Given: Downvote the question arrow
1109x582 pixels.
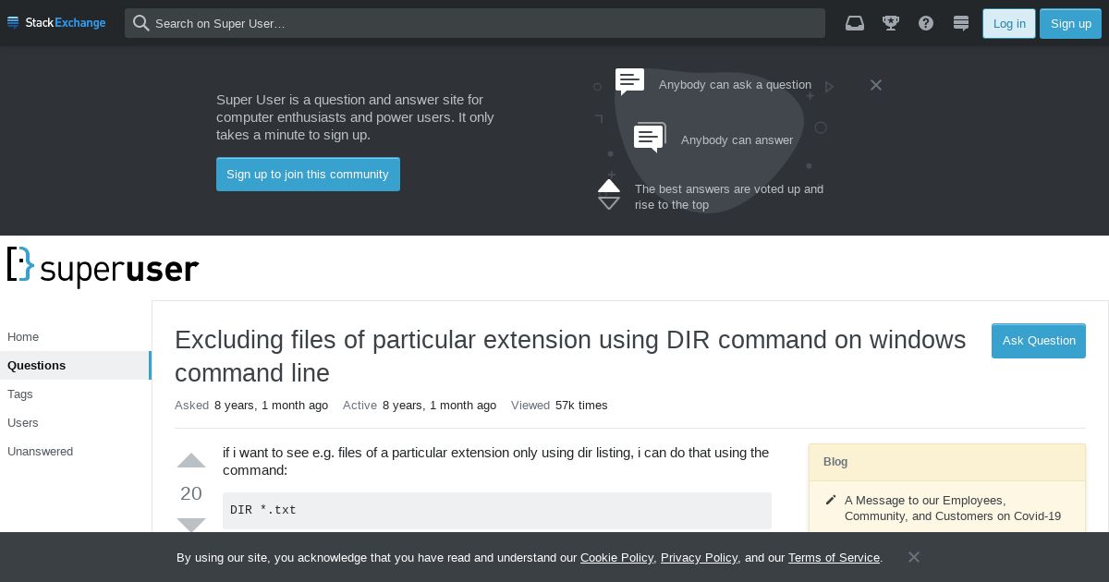Looking at the screenshot, I should (x=191, y=525).
